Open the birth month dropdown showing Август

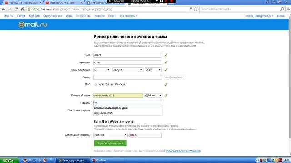pos(128,70)
